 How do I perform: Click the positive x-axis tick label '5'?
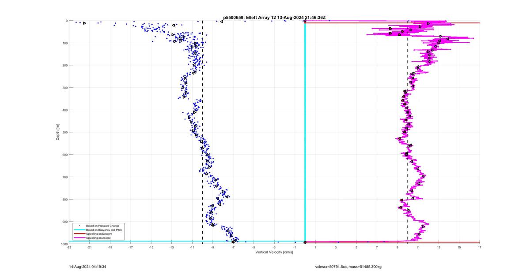tap(357, 247)
